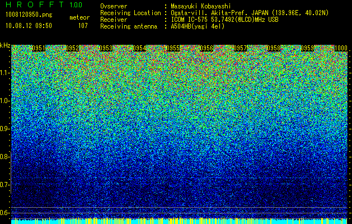The height and width of the screenshot is (224, 352).
Task: Click the 0.6 frequency axis label
Action: point(4,213)
